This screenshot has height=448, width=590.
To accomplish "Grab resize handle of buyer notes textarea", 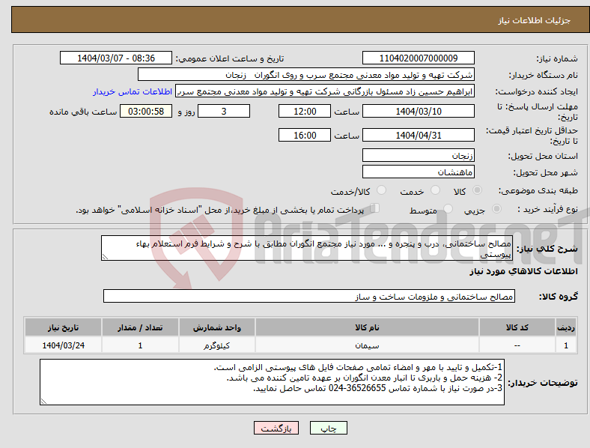I will coord(43,402).
